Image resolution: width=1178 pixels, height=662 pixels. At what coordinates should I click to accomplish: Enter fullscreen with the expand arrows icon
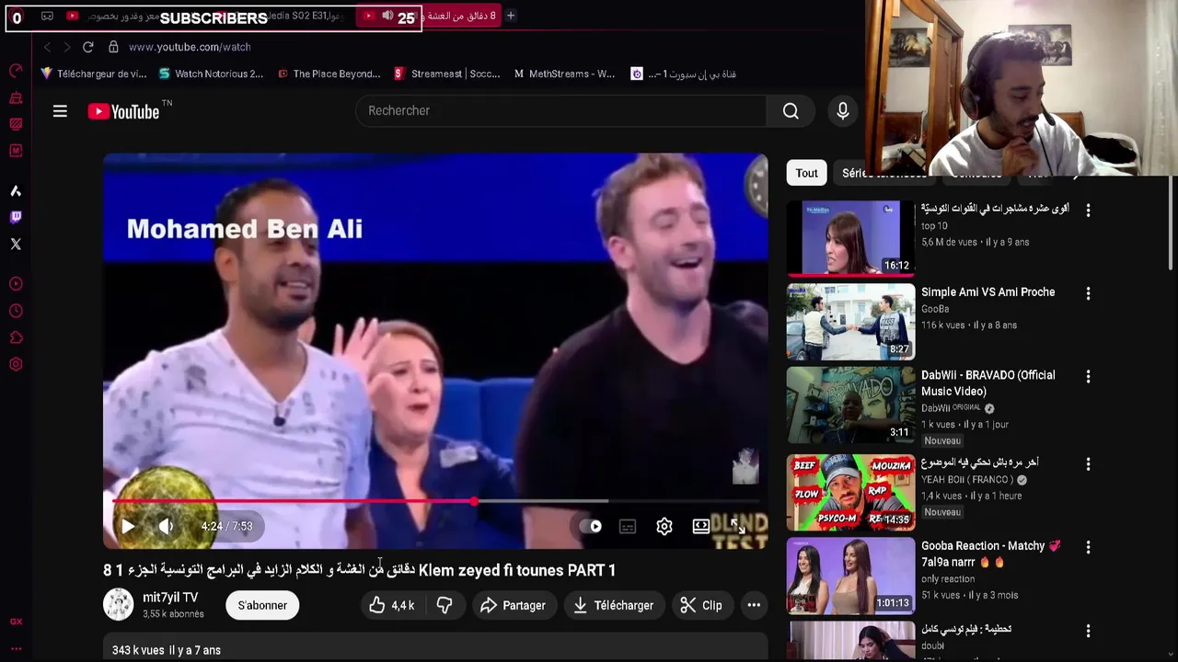(738, 526)
